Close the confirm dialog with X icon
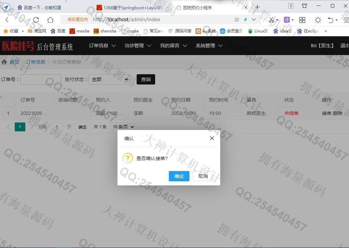 pos(212,138)
